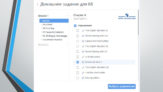
Task: Click Review the Words title
Action: pyautogui.click(x=93, y=62)
